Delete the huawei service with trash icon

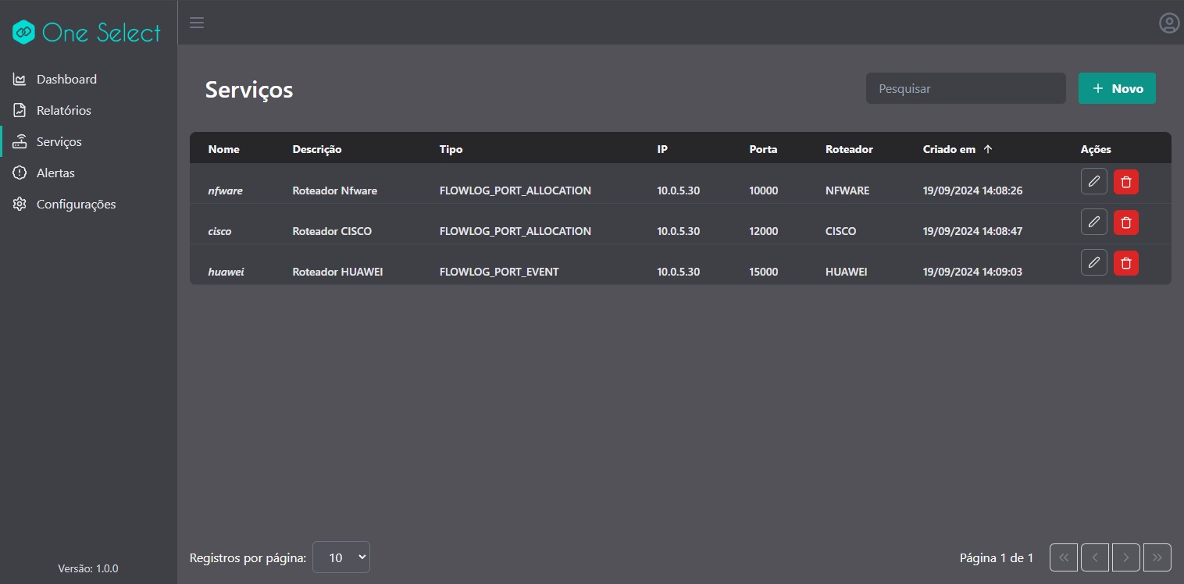point(1126,263)
